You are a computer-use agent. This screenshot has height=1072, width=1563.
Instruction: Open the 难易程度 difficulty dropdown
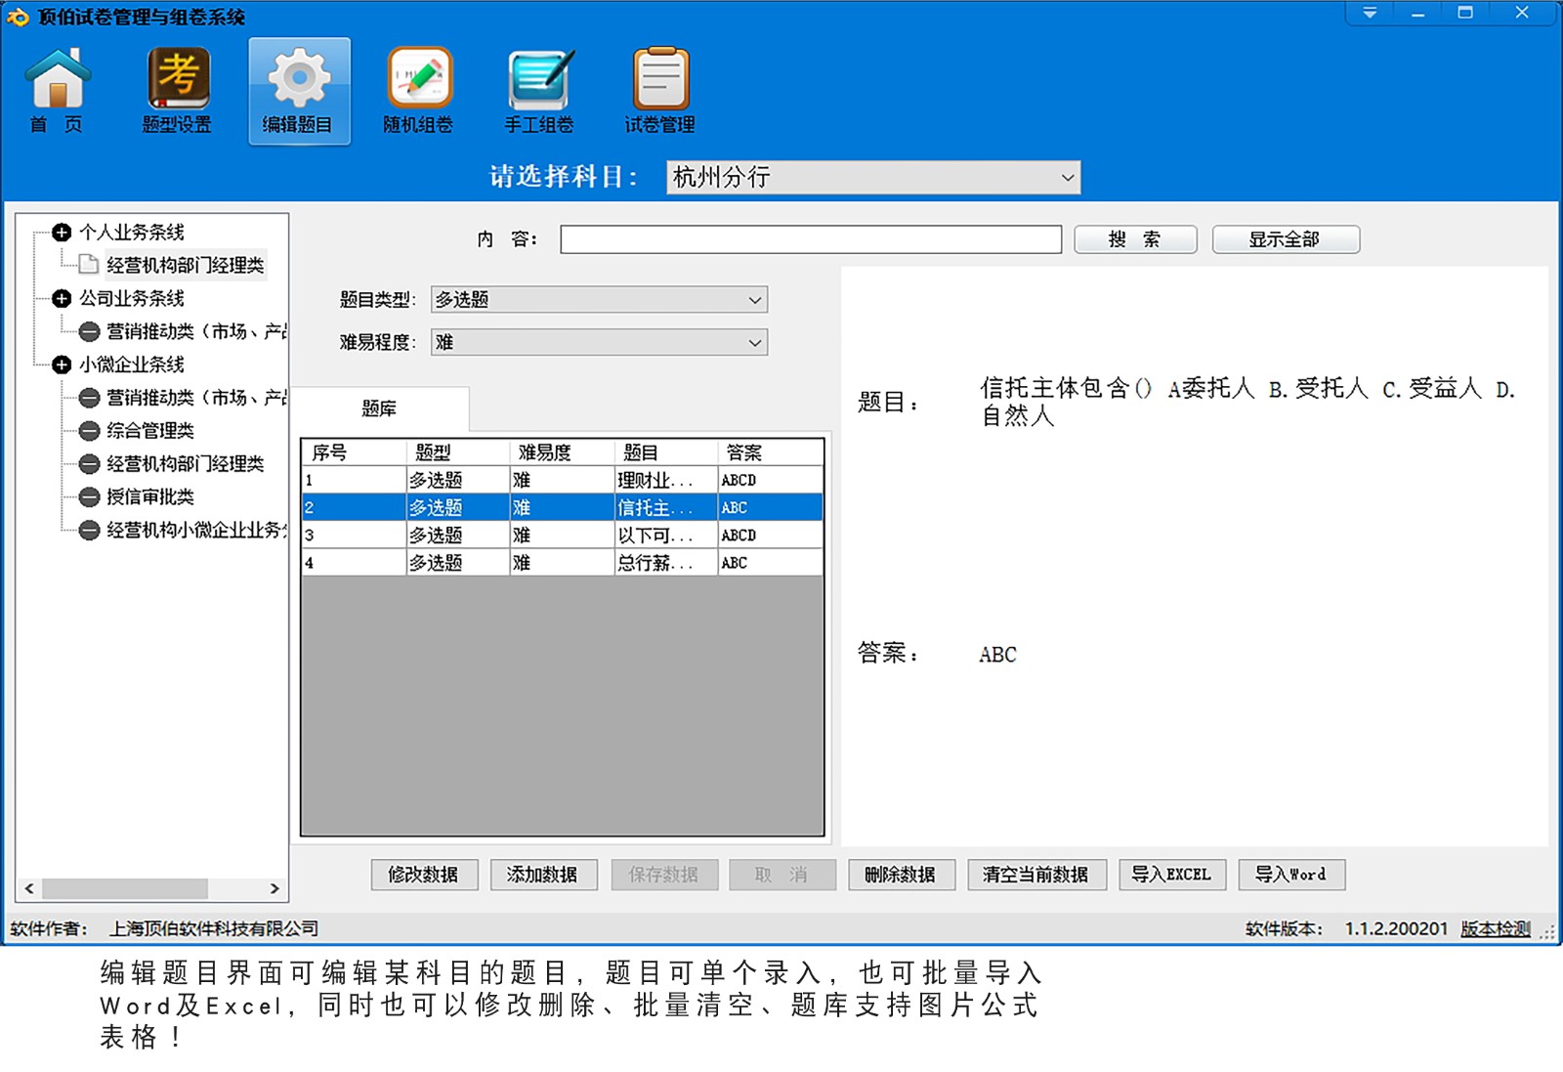pyautogui.click(x=754, y=343)
